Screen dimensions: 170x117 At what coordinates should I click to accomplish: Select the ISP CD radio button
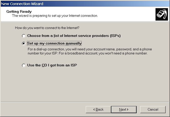tap(24, 65)
